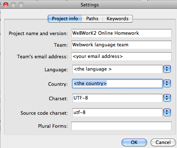Viewport: 177px width, 148px height.
Task: Click the Country combo box text field
Action: point(117,84)
